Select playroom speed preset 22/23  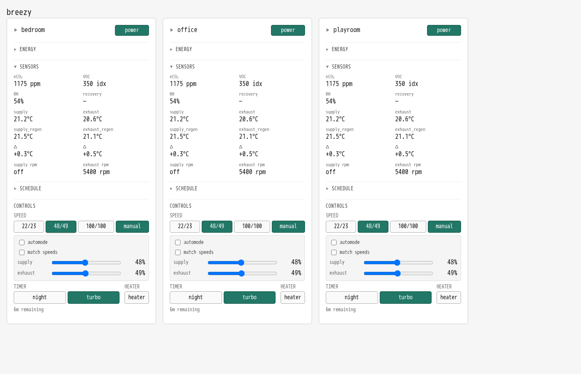click(x=341, y=226)
